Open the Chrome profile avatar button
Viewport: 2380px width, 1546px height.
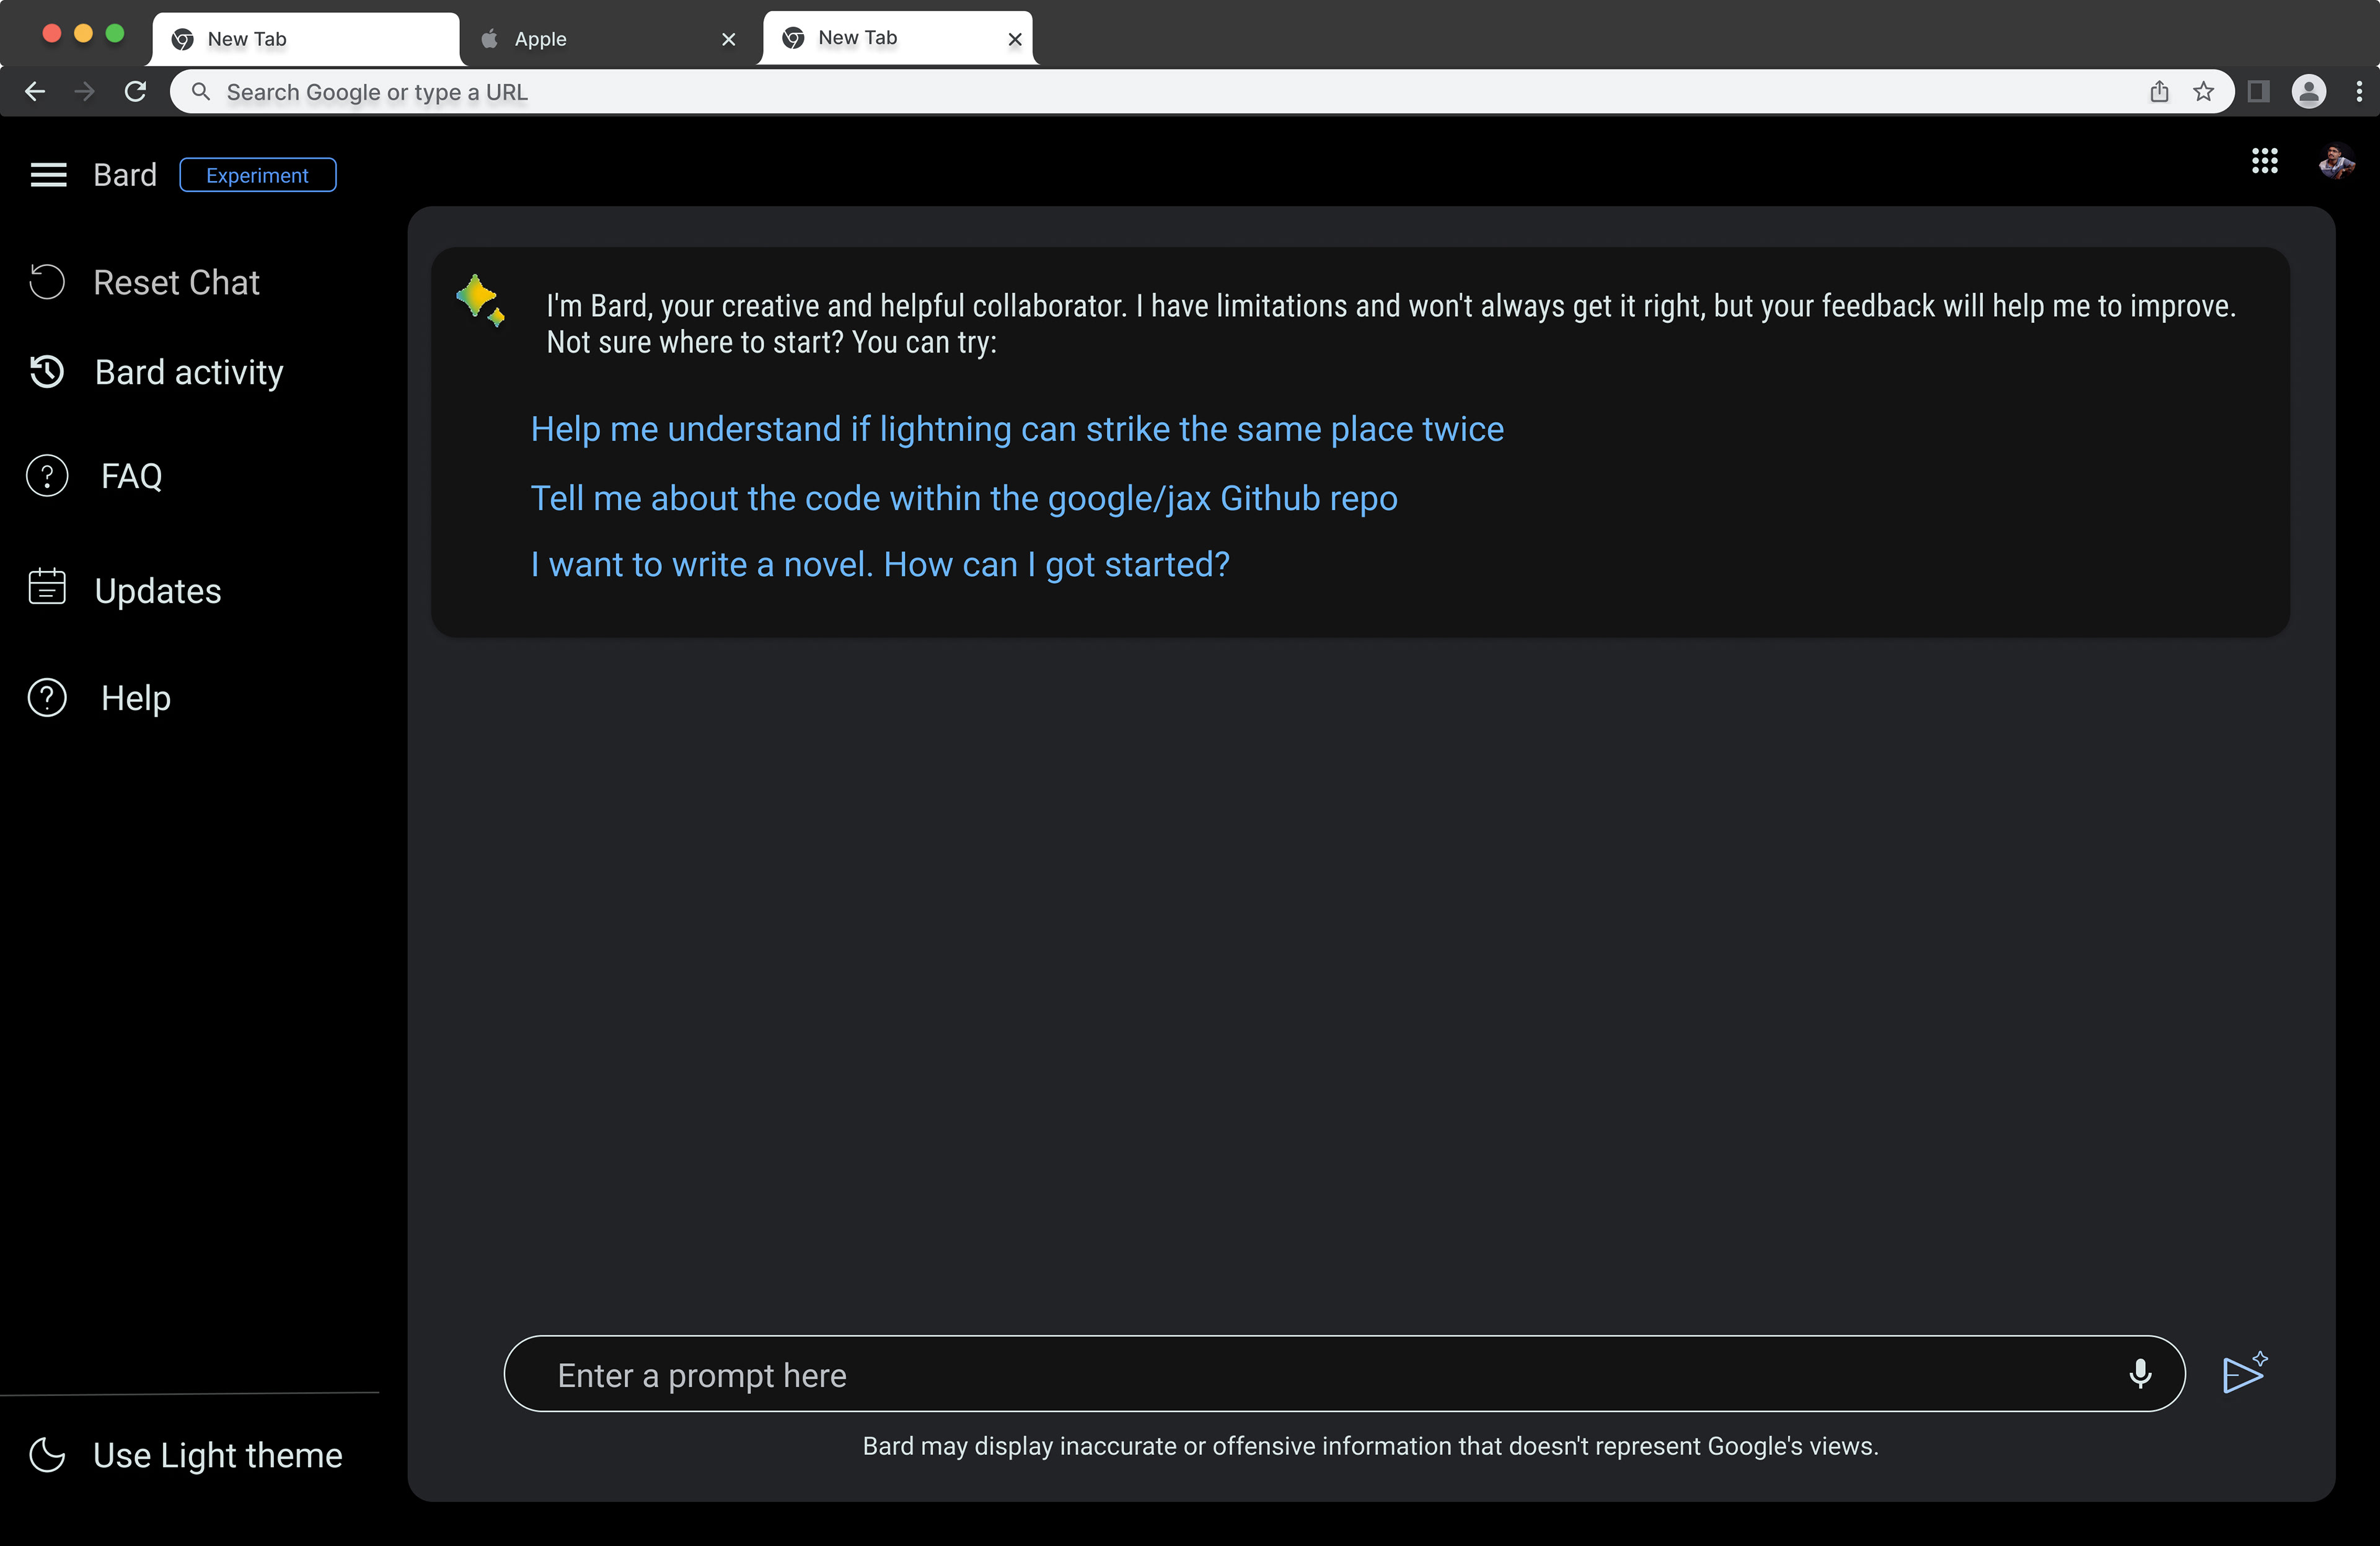[x=2308, y=92]
